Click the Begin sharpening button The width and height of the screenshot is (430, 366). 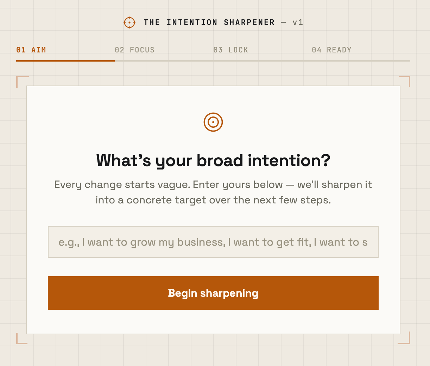(213, 293)
